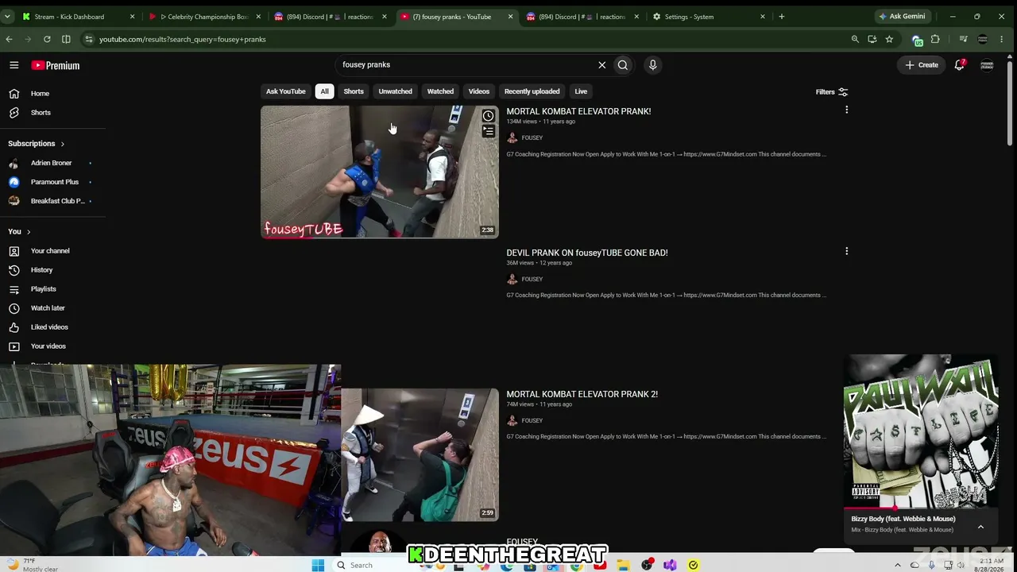
Task: Open a new browser tab
Action: pos(781,17)
